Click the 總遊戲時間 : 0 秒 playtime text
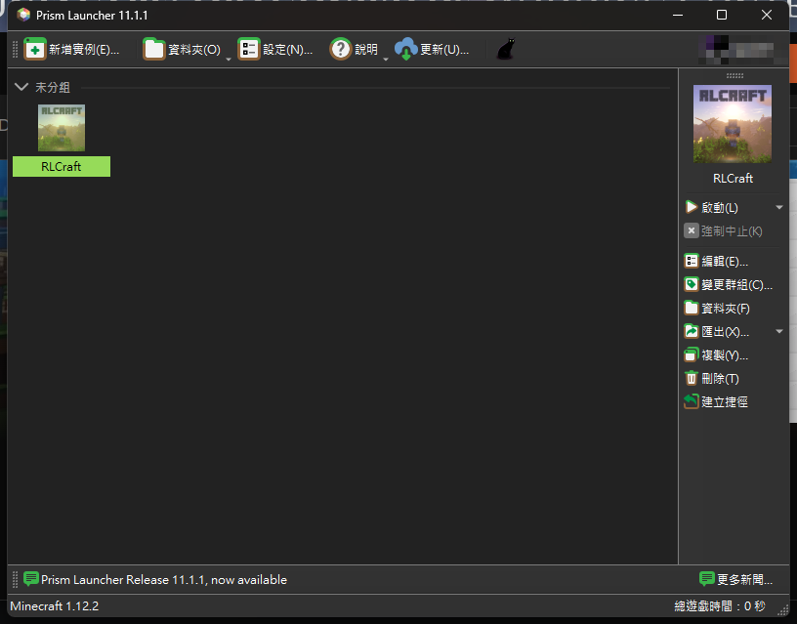 pos(719,606)
